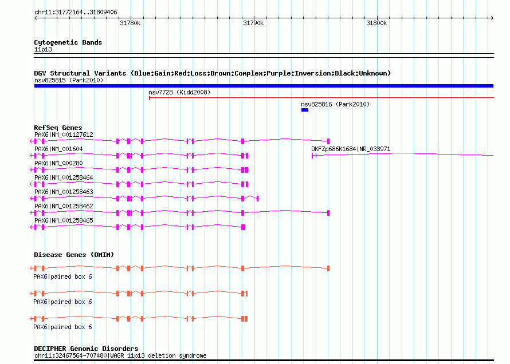Click the RefSeq Genes track title
This screenshot has height=364, width=510.
click(x=58, y=128)
